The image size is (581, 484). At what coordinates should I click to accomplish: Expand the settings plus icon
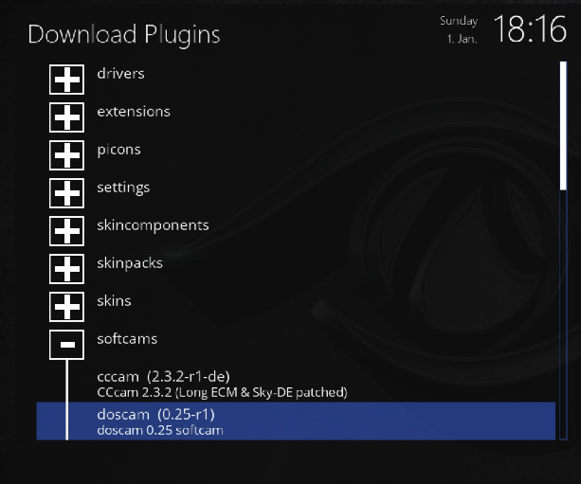(66, 193)
